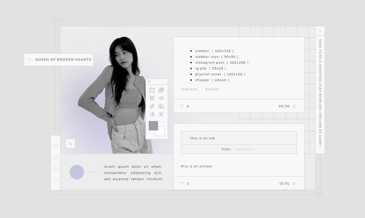Click the like count 2 on ask post
The height and width of the screenshot is (218, 365).
(x=188, y=183)
